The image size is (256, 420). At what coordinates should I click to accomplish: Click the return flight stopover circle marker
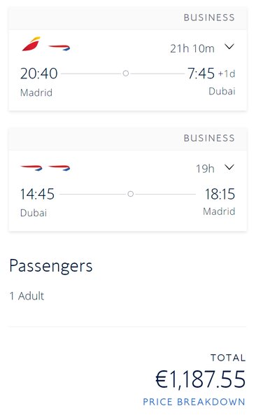pyautogui.click(x=130, y=194)
